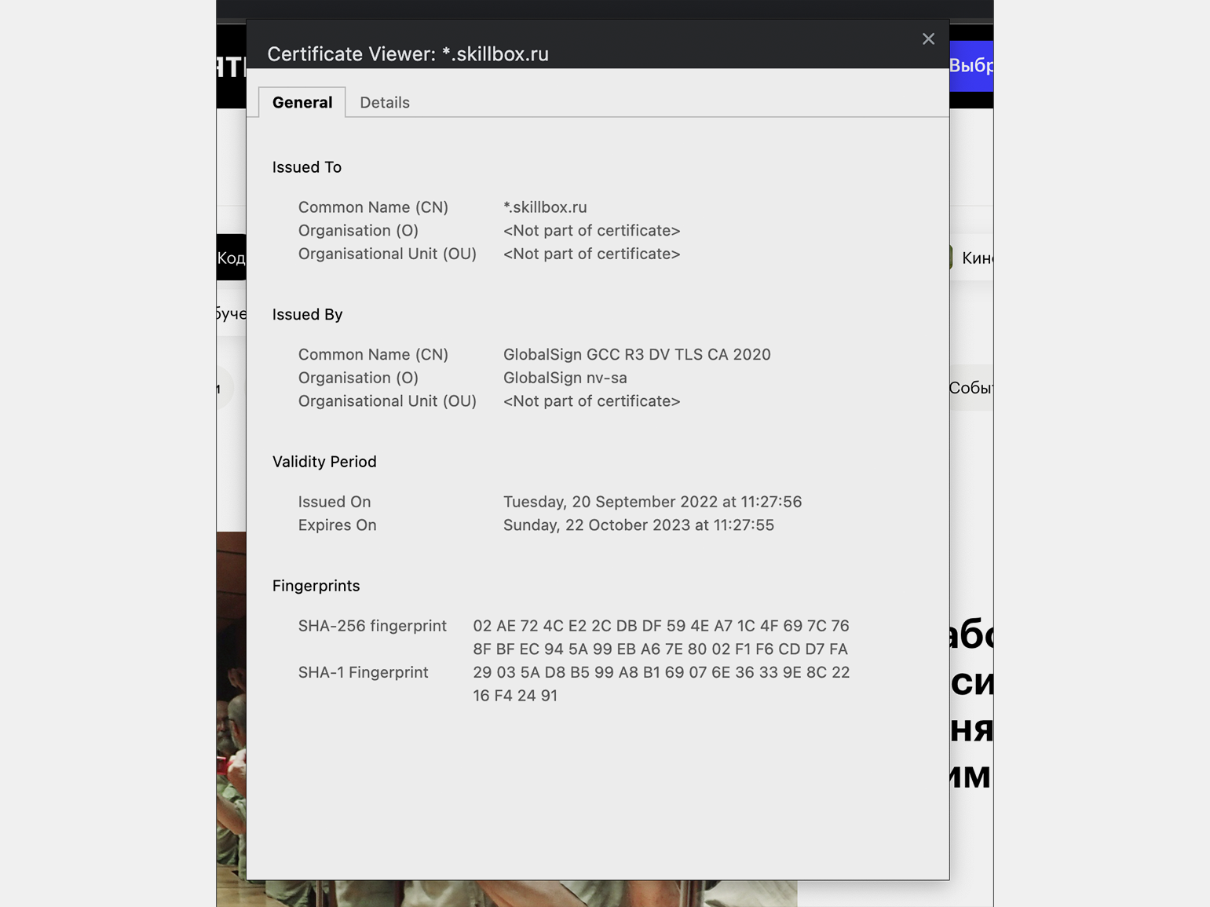Click GlobalSign GCC R3 DV TLS CA 2020
The height and width of the screenshot is (907, 1210).
click(637, 354)
